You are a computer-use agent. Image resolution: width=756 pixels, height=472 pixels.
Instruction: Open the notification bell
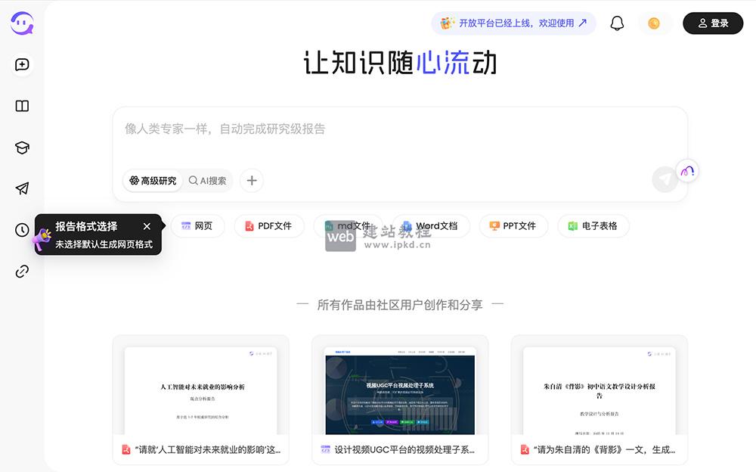616,23
